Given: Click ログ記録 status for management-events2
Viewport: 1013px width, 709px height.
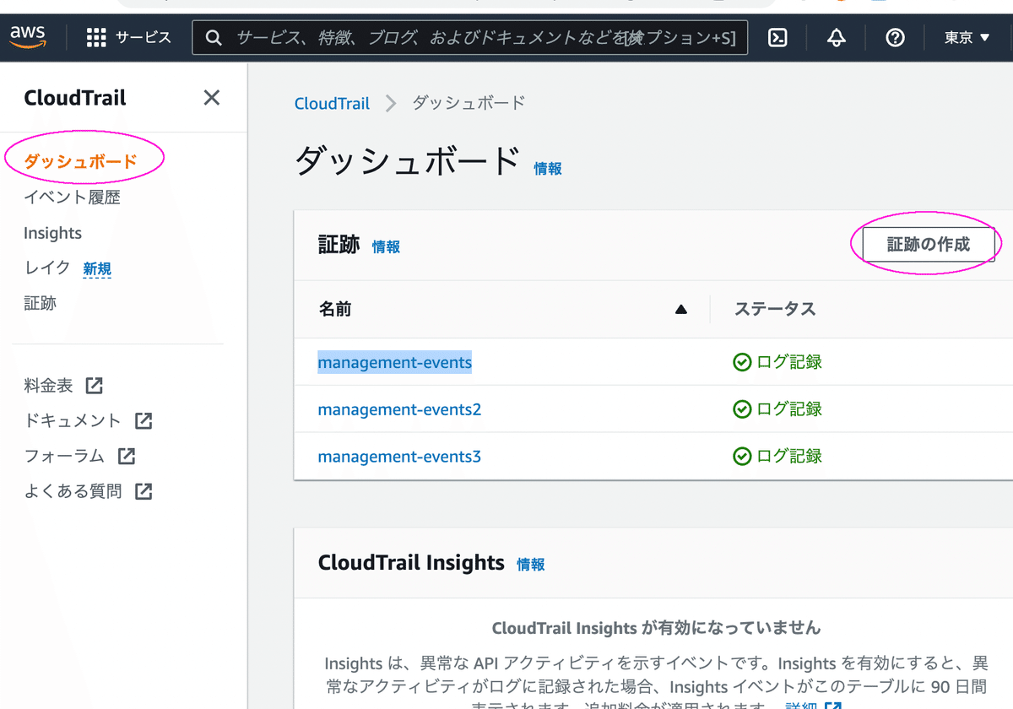Looking at the screenshot, I should click(x=789, y=409).
